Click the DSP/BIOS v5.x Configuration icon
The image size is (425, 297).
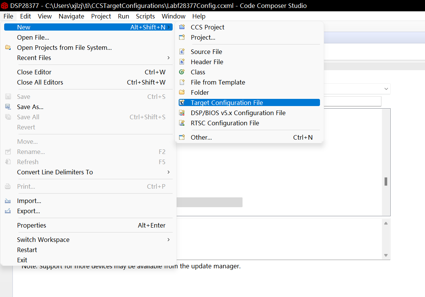tap(182, 113)
